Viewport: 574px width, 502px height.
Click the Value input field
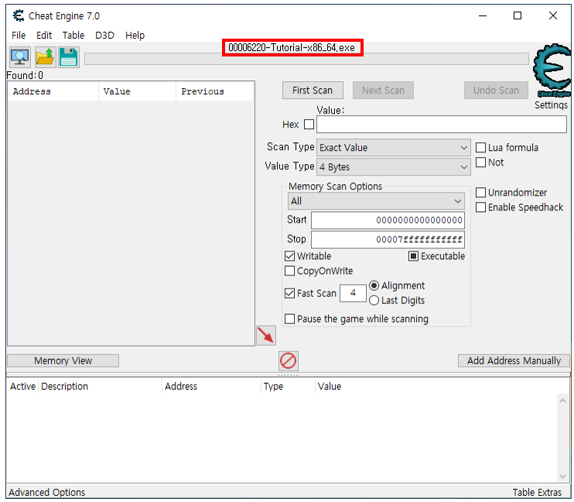[442, 125]
